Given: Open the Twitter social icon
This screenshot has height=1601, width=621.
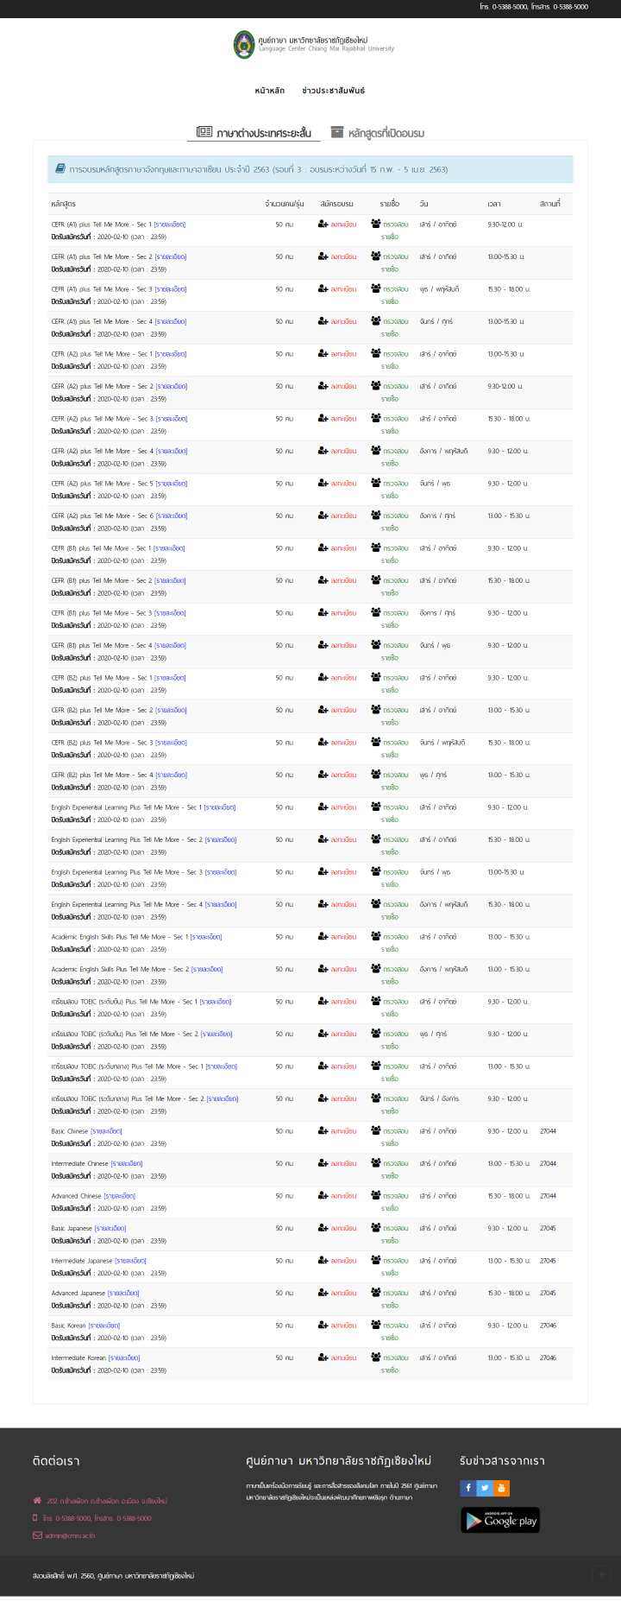Looking at the screenshot, I should click(485, 1487).
